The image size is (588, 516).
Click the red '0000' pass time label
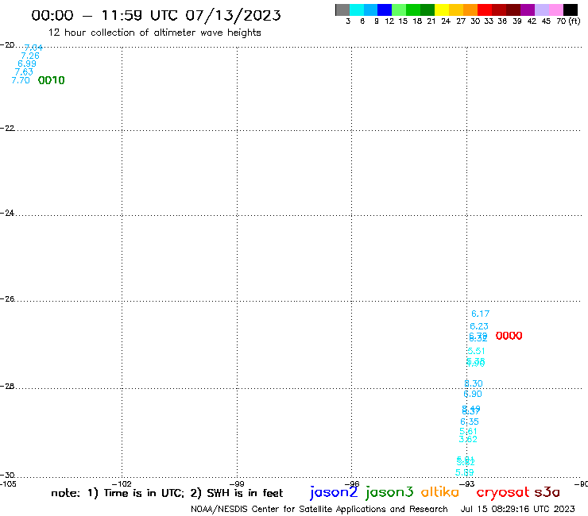point(509,336)
